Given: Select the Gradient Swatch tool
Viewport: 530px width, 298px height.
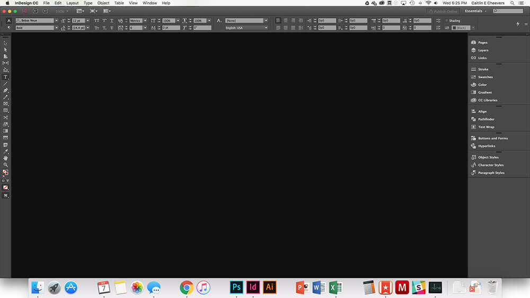Looking at the screenshot, I should point(5,131).
